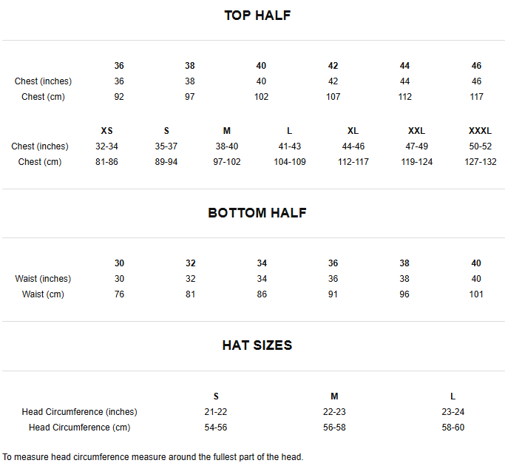This screenshot has width=505, height=466.
Task: Select chest range 38-40 inches cell
Action: coord(227,146)
